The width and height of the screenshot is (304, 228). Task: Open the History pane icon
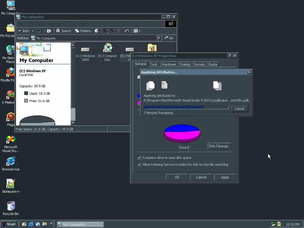tap(96, 31)
